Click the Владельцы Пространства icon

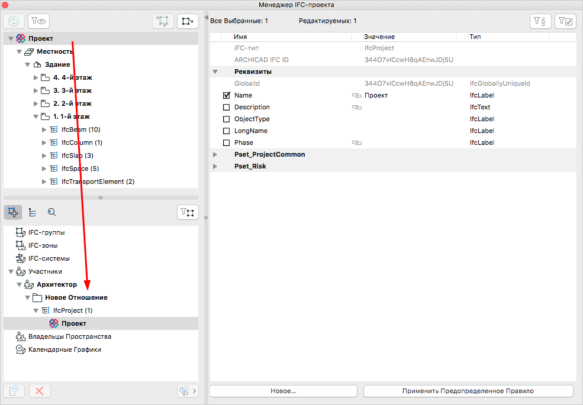click(21, 336)
